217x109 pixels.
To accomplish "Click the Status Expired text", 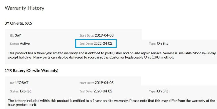I will point(21,91).
